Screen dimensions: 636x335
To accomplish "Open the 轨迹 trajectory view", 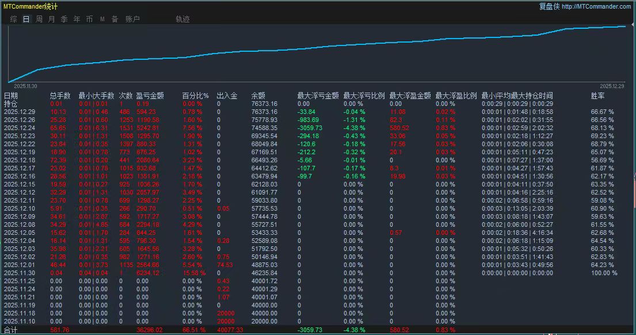I will tap(182, 19).
